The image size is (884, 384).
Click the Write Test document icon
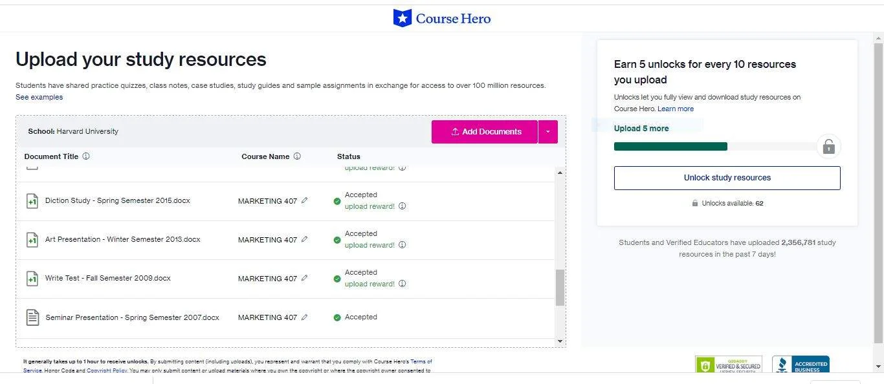coord(32,279)
